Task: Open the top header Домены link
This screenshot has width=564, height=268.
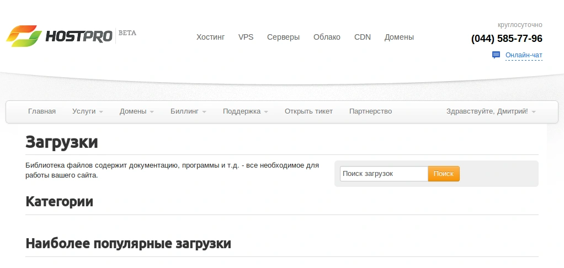Action: pyautogui.click(x=399, y=37)
